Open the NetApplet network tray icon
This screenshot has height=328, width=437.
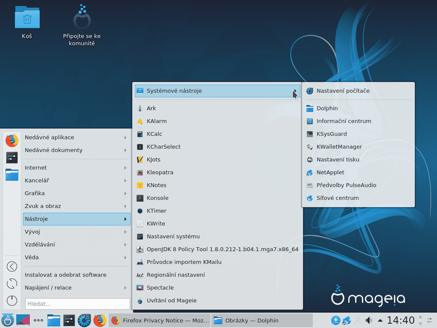click(347, 320)
